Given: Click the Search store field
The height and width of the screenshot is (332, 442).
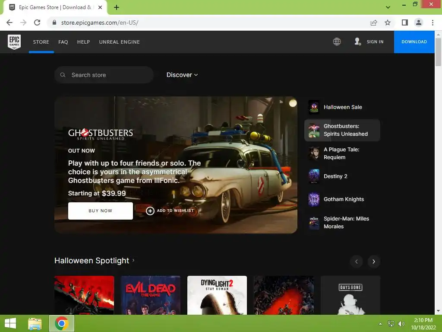Looking at the screenshot, I should (x=104, y=75).
